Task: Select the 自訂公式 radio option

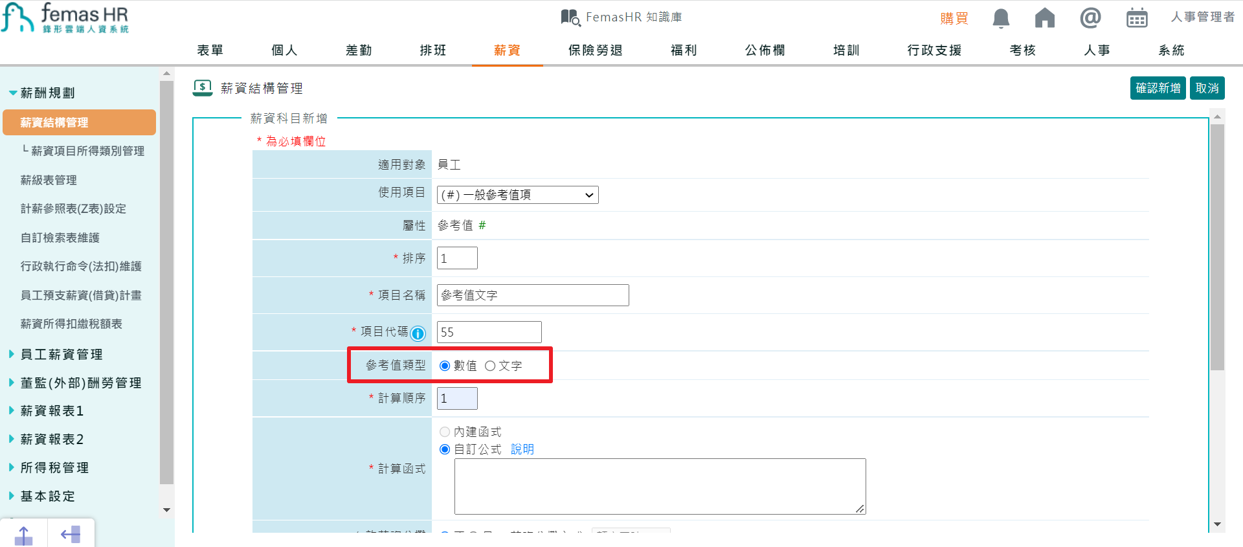Action: click(x=445, y=449)
